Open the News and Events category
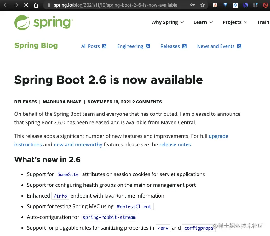This screenshot has width=270, height=236. pos(215,46)
